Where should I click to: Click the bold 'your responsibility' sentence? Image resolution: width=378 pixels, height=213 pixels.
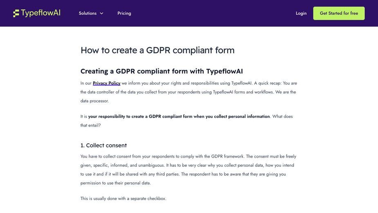coord(179,116)
